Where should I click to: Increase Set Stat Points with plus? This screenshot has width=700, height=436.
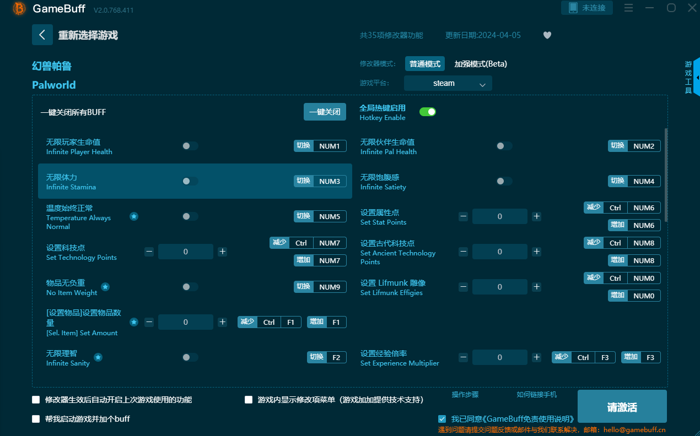[x=536, y=216]
